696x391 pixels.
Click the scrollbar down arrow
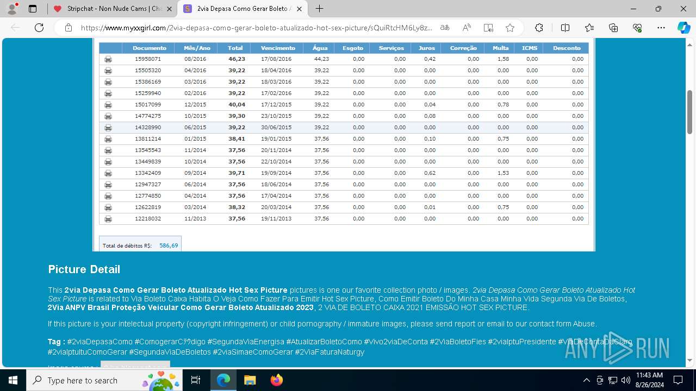click(x=690, y=360)
